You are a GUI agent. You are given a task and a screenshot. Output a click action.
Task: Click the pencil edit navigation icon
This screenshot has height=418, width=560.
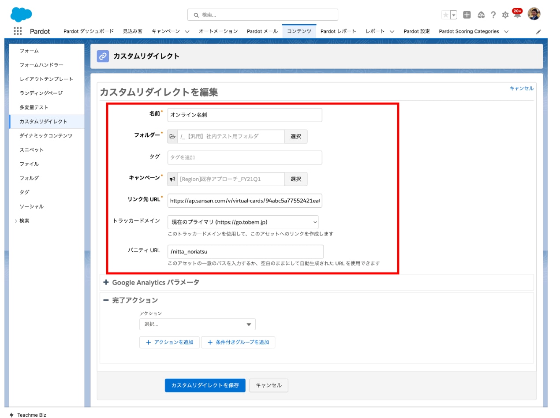(x=538, y=32)
